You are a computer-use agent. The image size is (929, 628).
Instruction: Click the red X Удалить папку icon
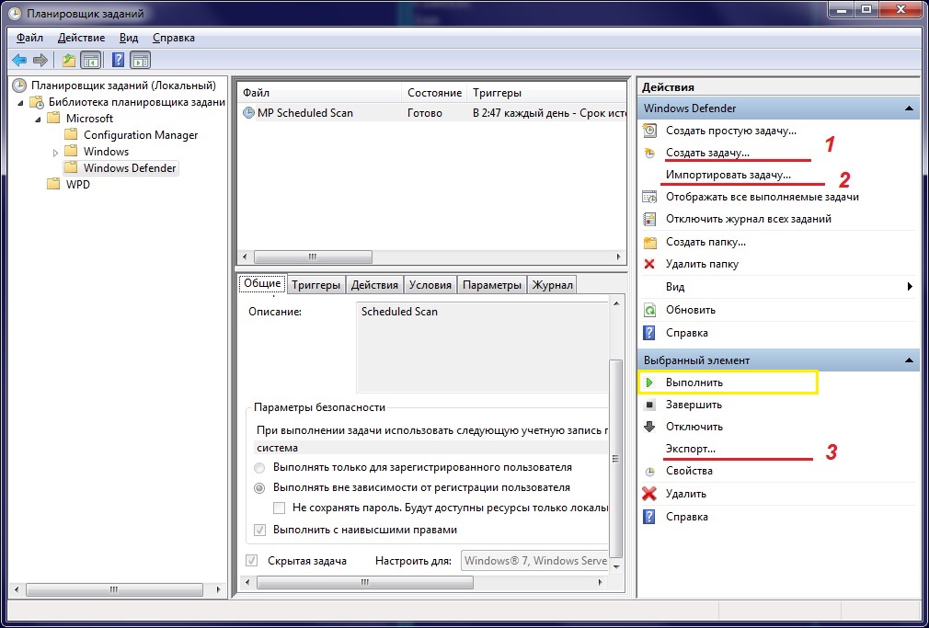(650, 264)
